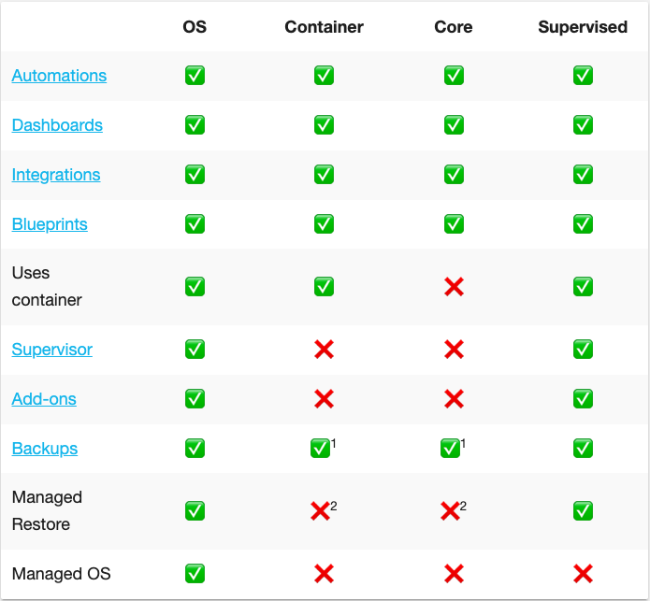Click the Supervised column header

[x=583, y=27]
